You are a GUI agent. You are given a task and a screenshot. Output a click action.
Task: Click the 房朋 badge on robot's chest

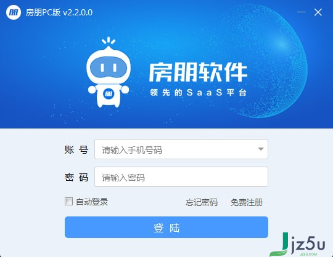click(x=109, y=93)
